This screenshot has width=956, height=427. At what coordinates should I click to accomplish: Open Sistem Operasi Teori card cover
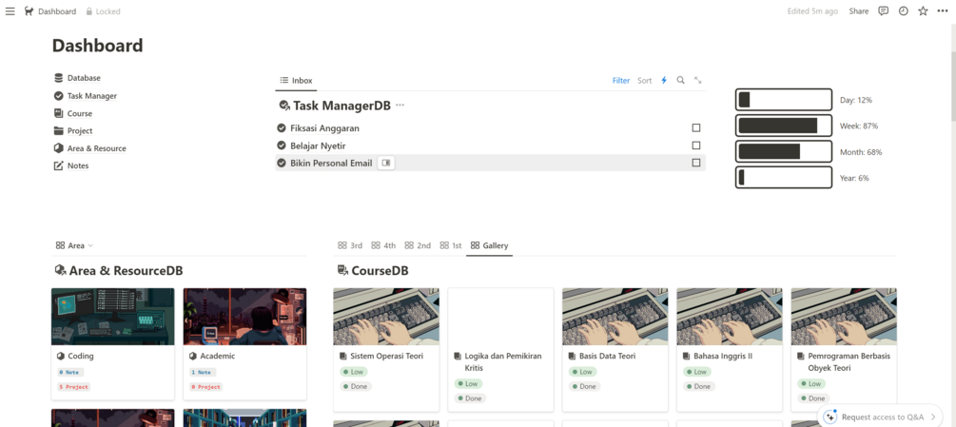386,317
